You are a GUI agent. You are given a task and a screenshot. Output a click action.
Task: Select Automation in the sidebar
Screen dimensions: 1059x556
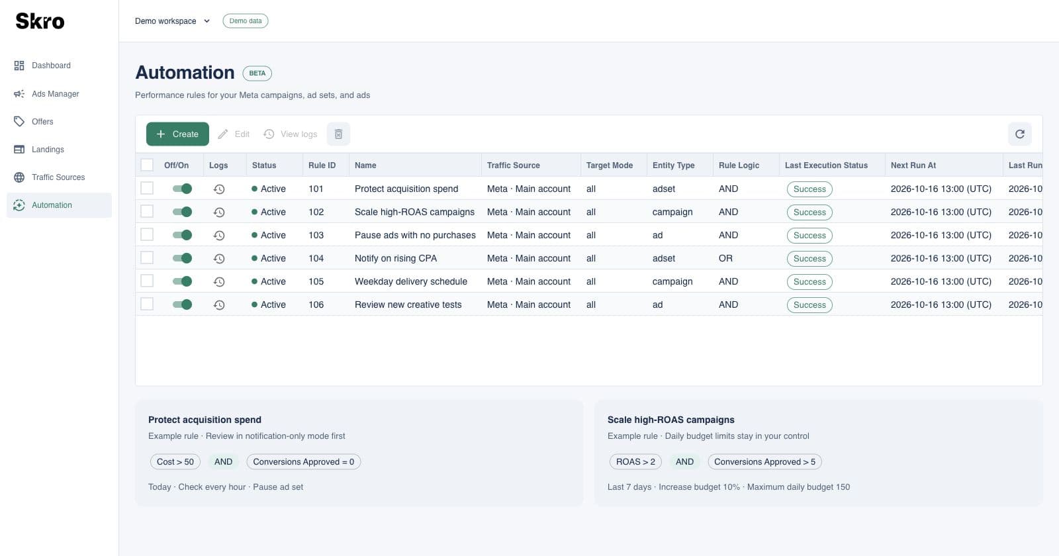59,205
